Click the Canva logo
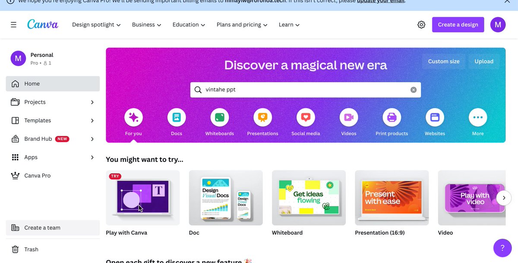Image resolution: width=518 pixels, height=263 pixels. pyautogui.click(x=42, y=24)
